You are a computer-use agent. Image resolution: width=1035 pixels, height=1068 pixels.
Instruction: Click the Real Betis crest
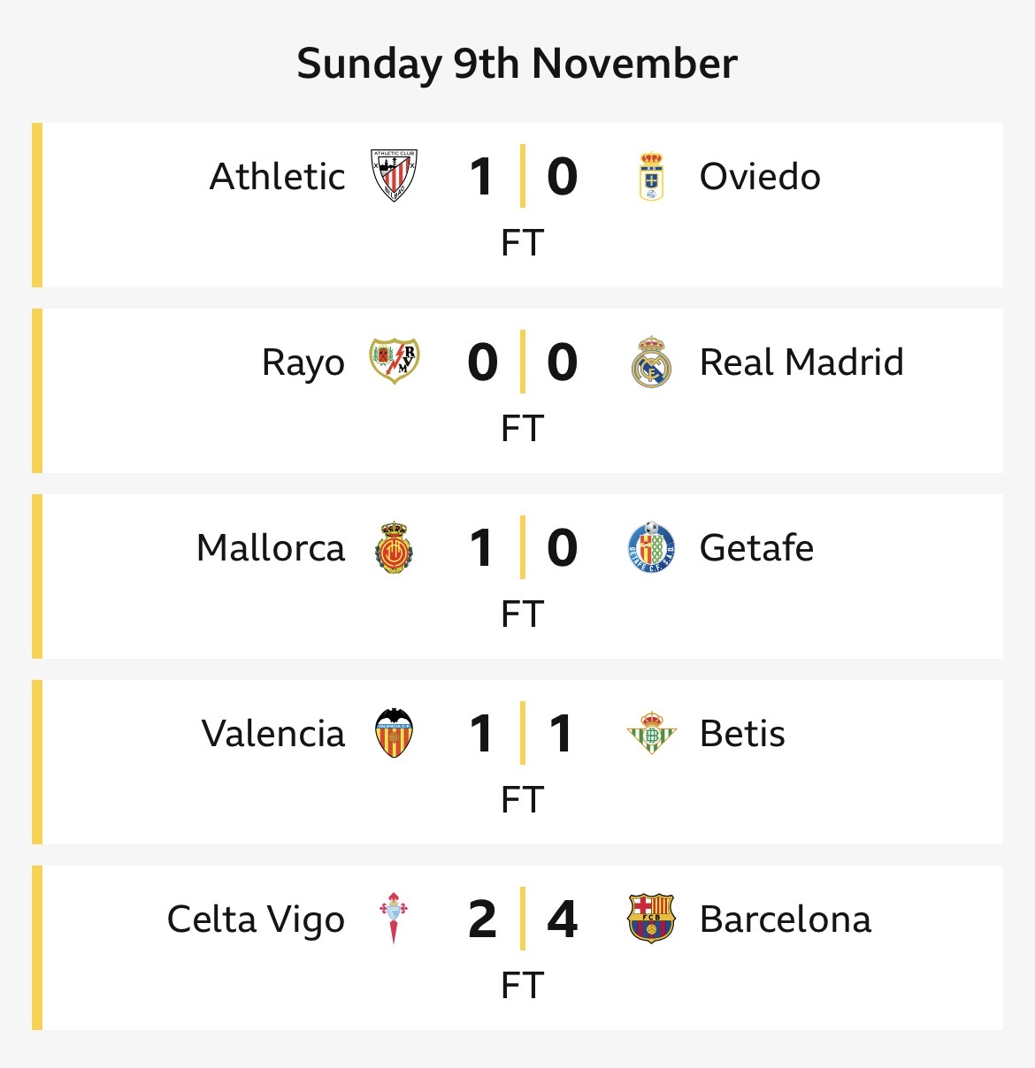coord(651,733)
